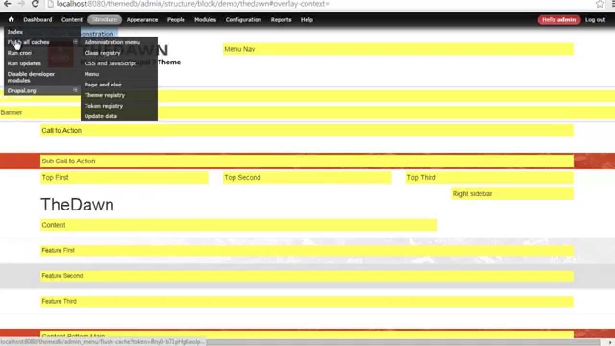The width and height of the screenshot is (615, 346).
Task: Bookmark page with the star icon
Action: tap(600, 4)
